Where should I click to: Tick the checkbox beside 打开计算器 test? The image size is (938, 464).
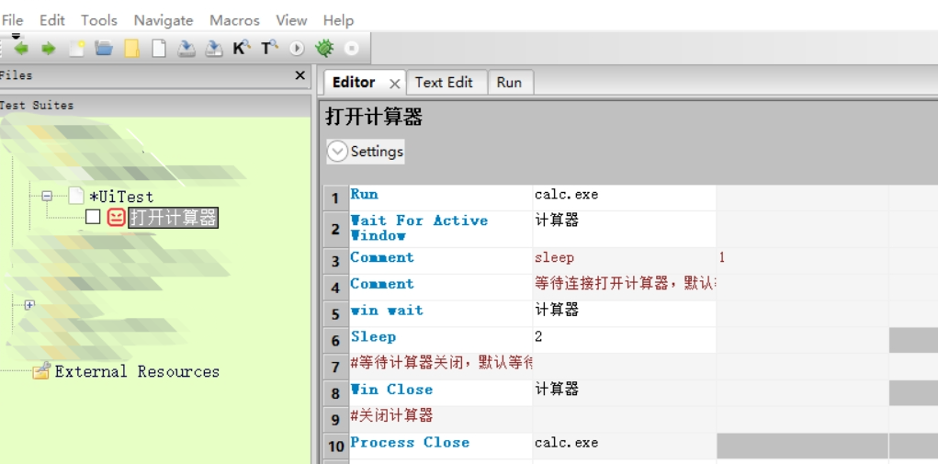(93, 217)
